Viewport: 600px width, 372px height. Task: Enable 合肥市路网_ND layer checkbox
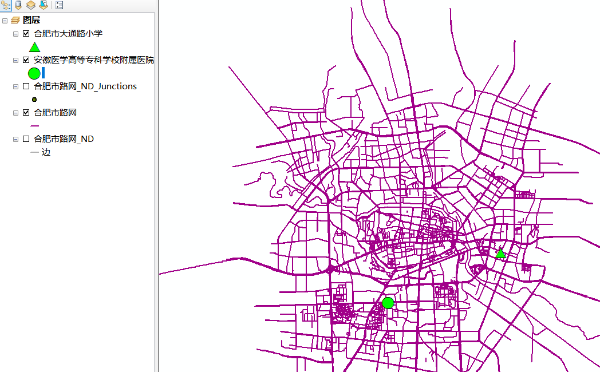coord(26,139)
